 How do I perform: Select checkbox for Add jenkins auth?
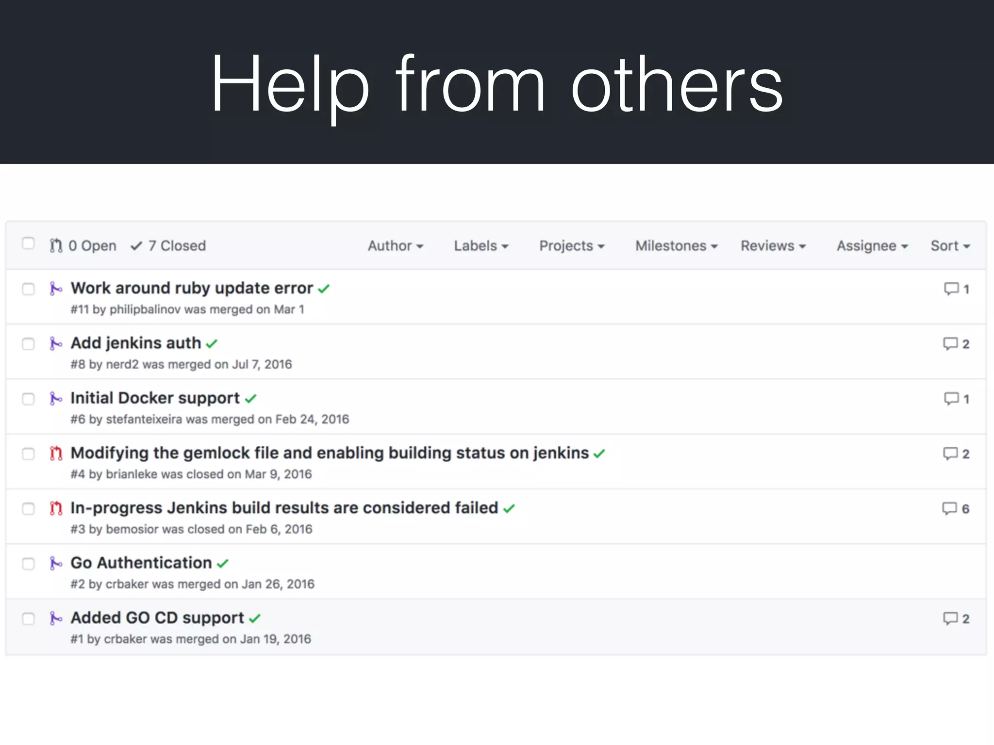coord(29,344)
